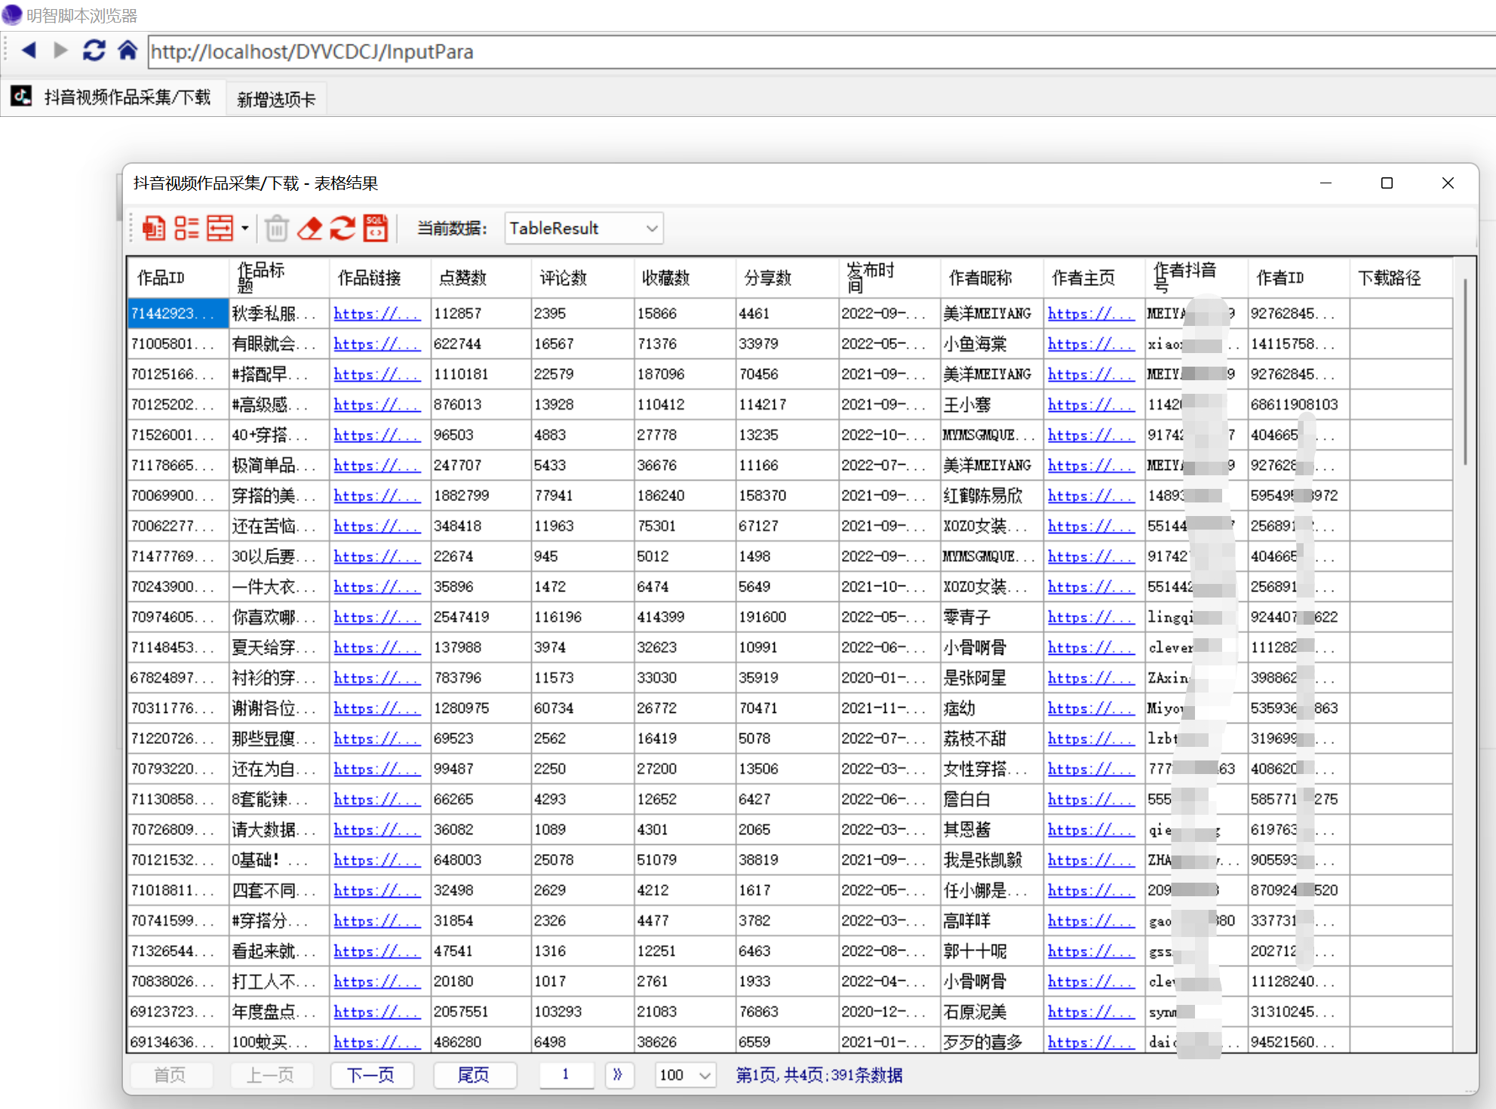
Task: Click the title cell 打工人不...
Action: click(x=279, y=982)
